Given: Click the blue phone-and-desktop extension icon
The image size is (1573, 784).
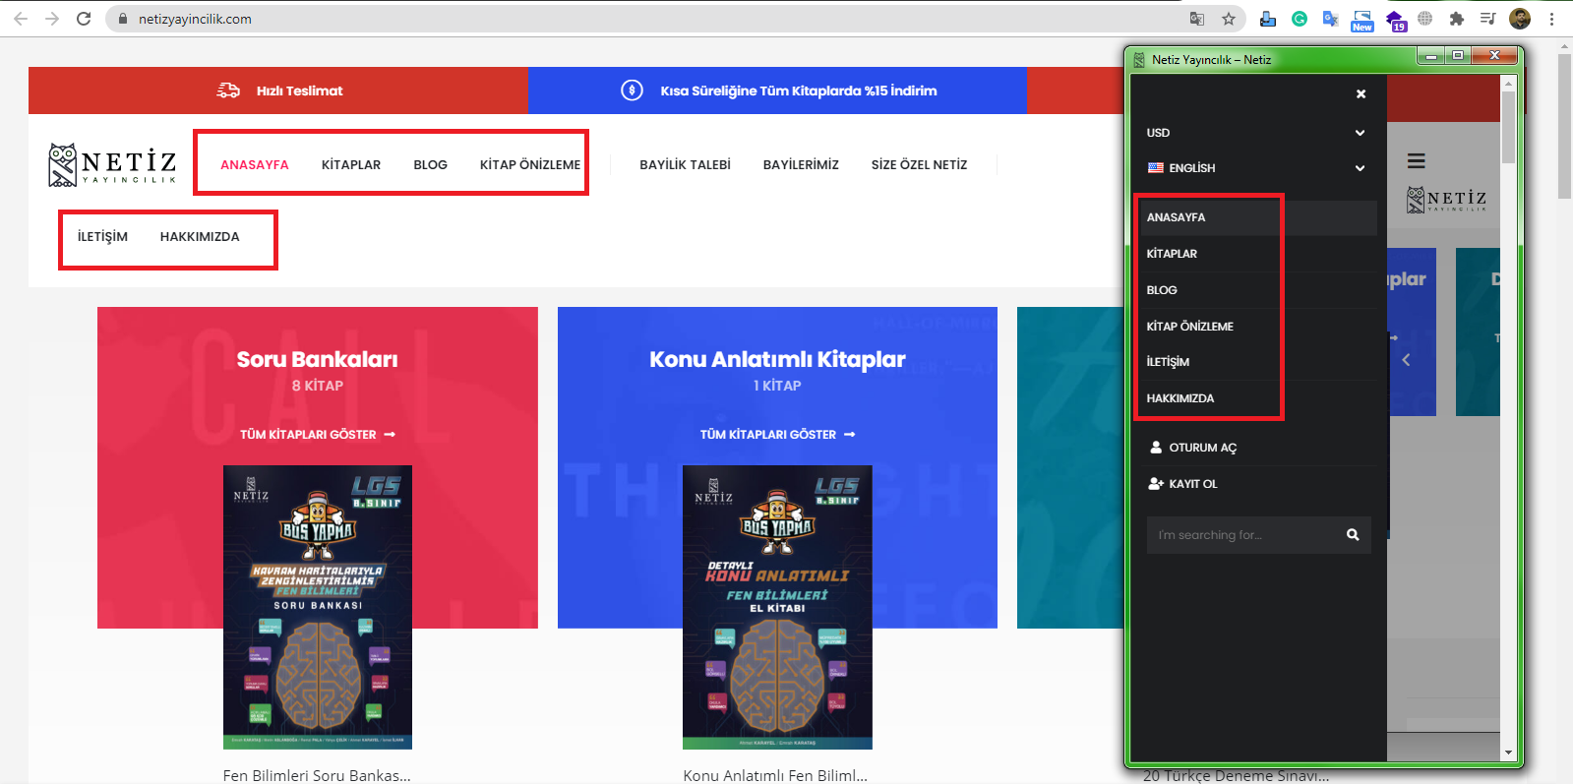Looking at the screenshot, I should click(x=1268, y=19).
